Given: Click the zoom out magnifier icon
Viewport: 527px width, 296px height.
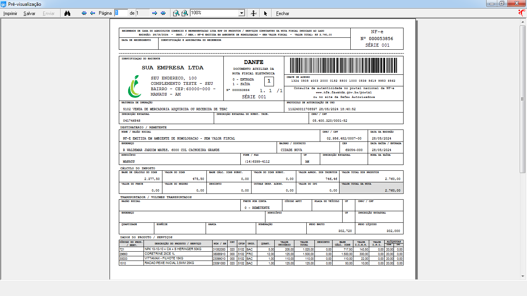Looking at the screenshot, I should click(176, 13).
